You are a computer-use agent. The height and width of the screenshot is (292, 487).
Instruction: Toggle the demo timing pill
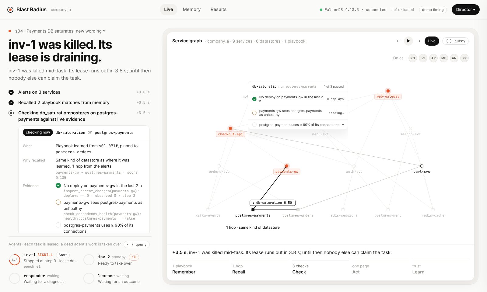[x=433, y=10]
